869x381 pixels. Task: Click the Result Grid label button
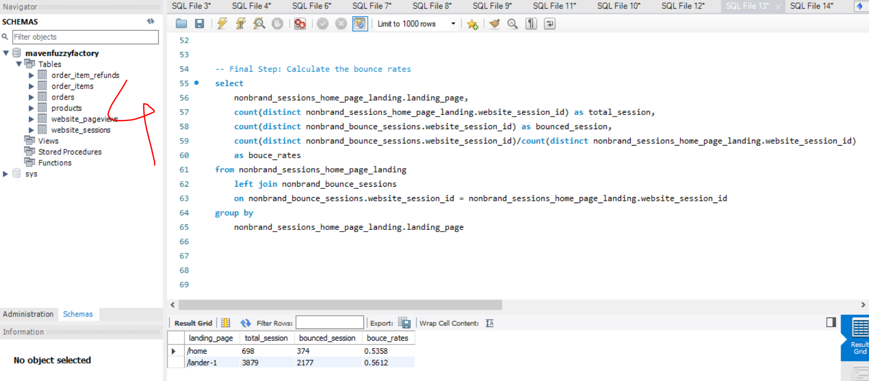point(193,323)
